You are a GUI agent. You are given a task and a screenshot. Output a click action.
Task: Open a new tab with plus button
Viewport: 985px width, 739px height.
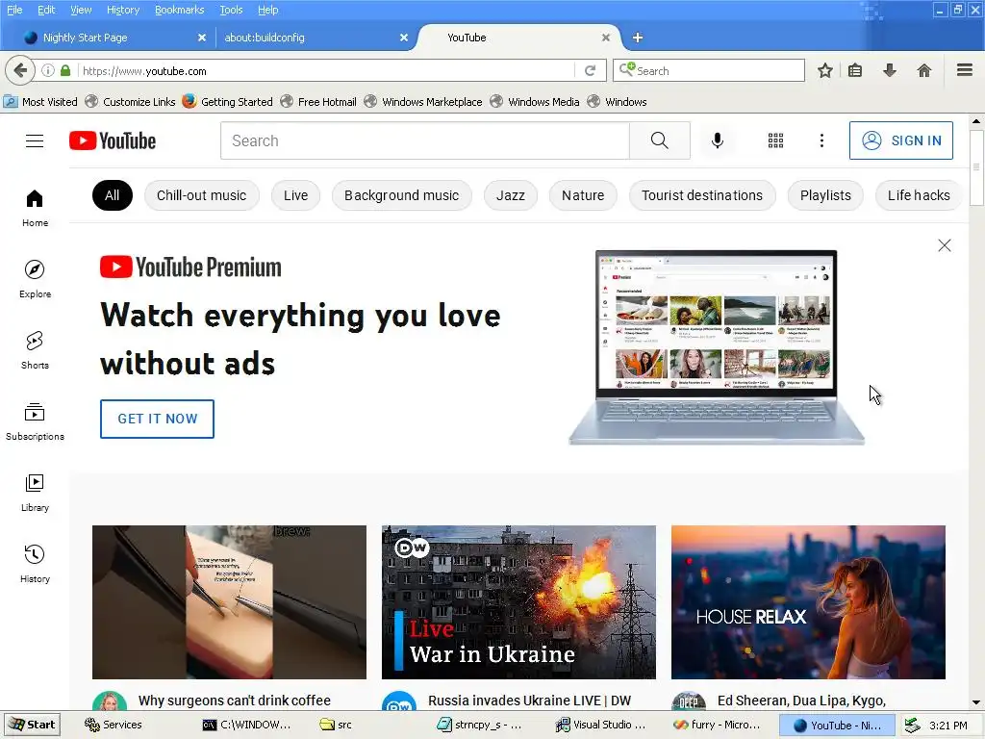[x=637, y=38]
